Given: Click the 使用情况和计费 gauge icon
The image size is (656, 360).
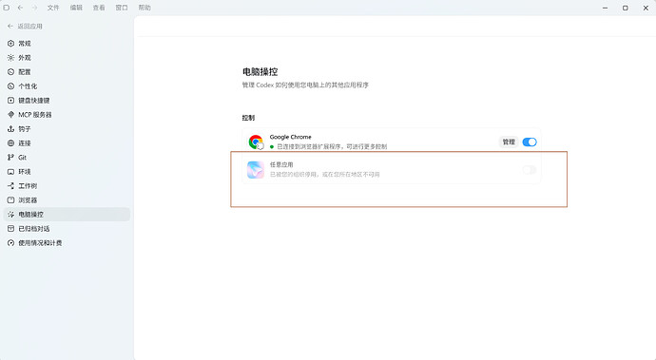Looking at the screenshot, I should click(x=10, y=242).
